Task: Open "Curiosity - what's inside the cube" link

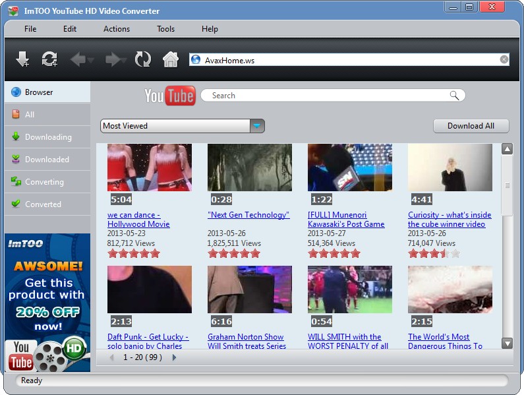Action: click(x=450, y=220)
